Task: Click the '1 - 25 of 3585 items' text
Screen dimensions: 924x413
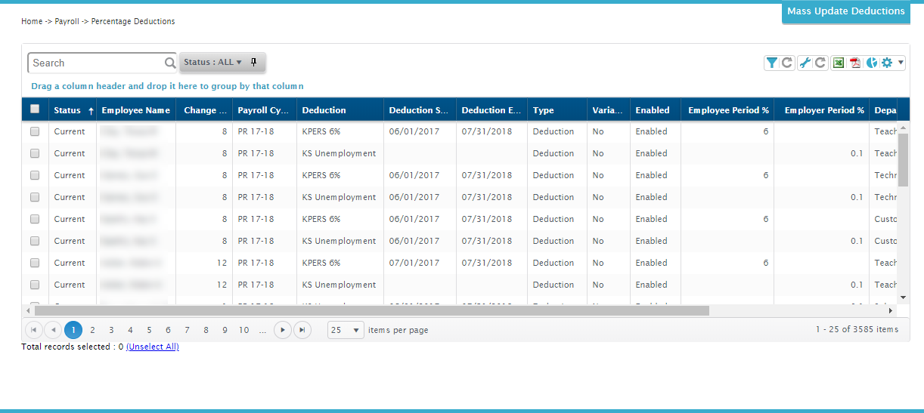Action: point(857,330)
